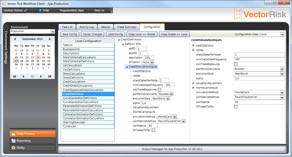Viewport: 292px width, 157px height.
Task: Open the Configuration View dropdown
Action: point(282,34)
